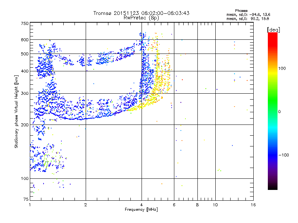298x223 pixels.
Task: Click the 'Phases' header text
Action: coord(241,11)
